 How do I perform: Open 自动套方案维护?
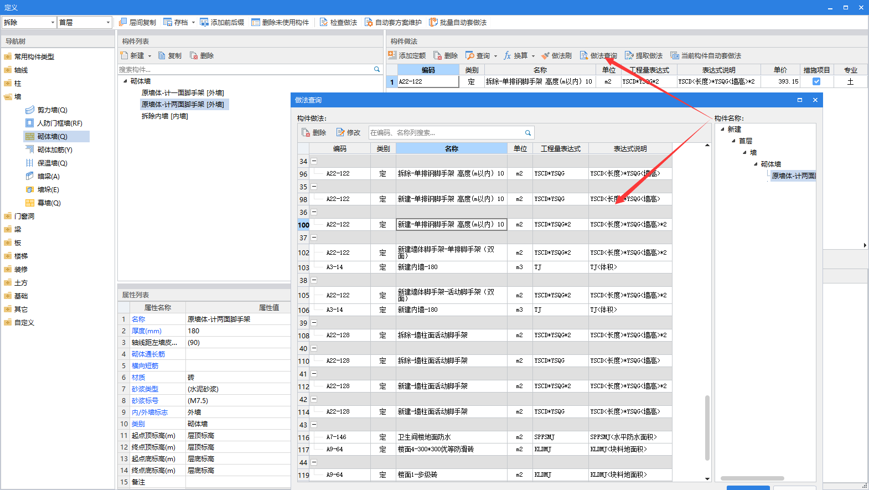click(393, 22)
